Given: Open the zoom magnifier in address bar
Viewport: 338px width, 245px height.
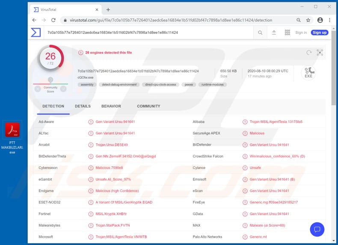Looking at the screenshot, I should coord(299,20).
